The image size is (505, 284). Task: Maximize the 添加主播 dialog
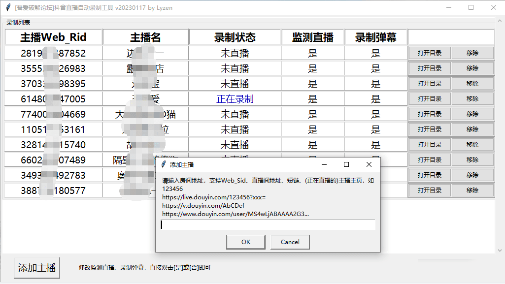[x=346, y=164]
